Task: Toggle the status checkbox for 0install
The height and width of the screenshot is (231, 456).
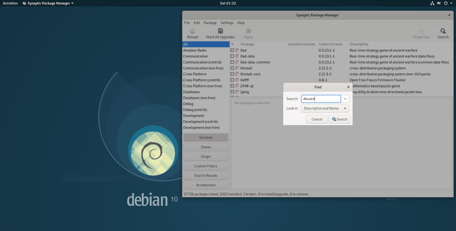Action: tap(232, 68)
